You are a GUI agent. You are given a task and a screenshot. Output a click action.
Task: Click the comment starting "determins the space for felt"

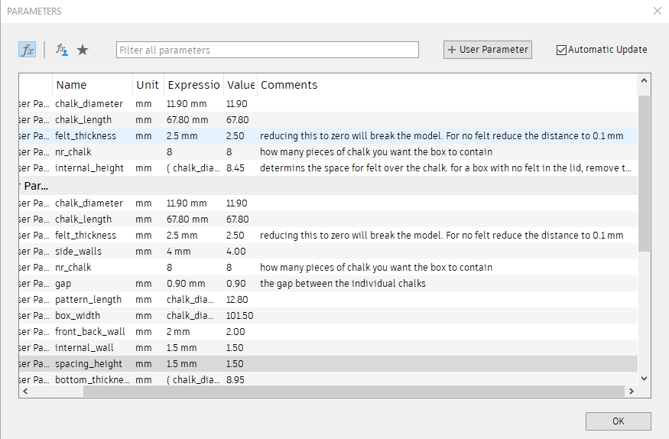pyautogui.click(x=445, y=168)
